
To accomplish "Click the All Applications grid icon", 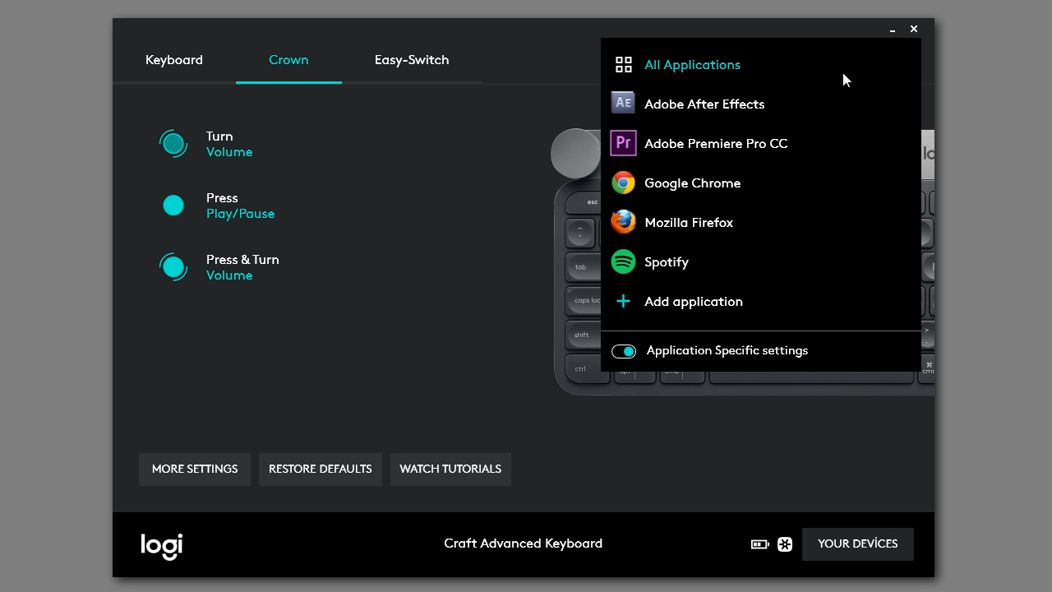I will click(x=624, y=65).
